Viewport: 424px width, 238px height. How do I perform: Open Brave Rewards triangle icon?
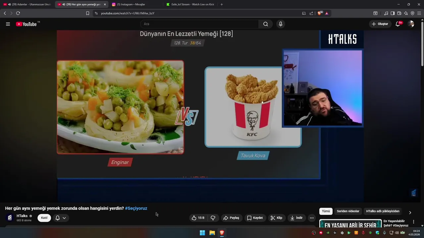click(327, 13)
